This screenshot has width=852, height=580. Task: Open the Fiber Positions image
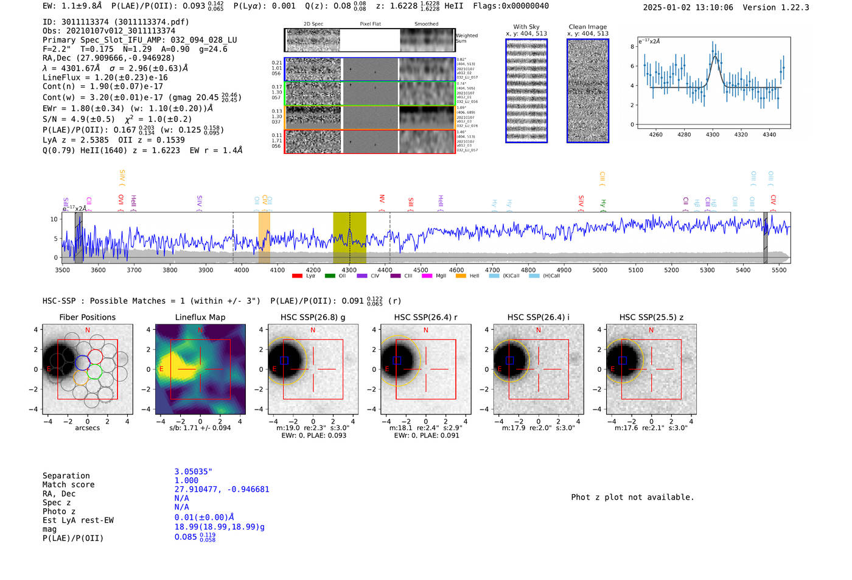[x=88, y=369]
